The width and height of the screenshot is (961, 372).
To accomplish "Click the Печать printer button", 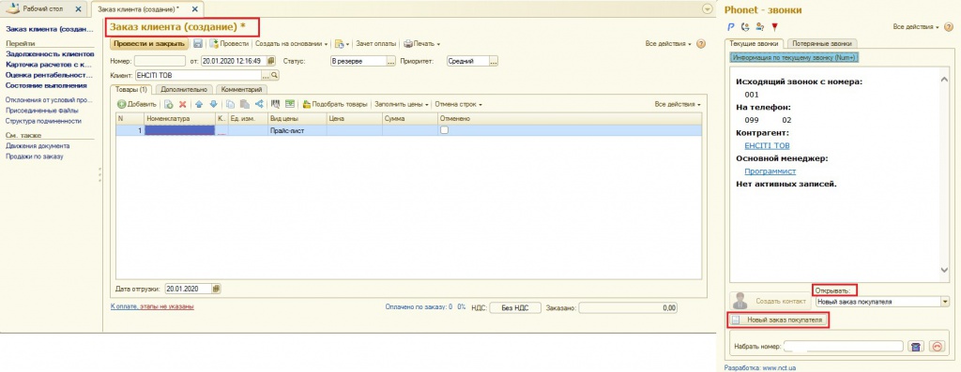I will 421,44.
